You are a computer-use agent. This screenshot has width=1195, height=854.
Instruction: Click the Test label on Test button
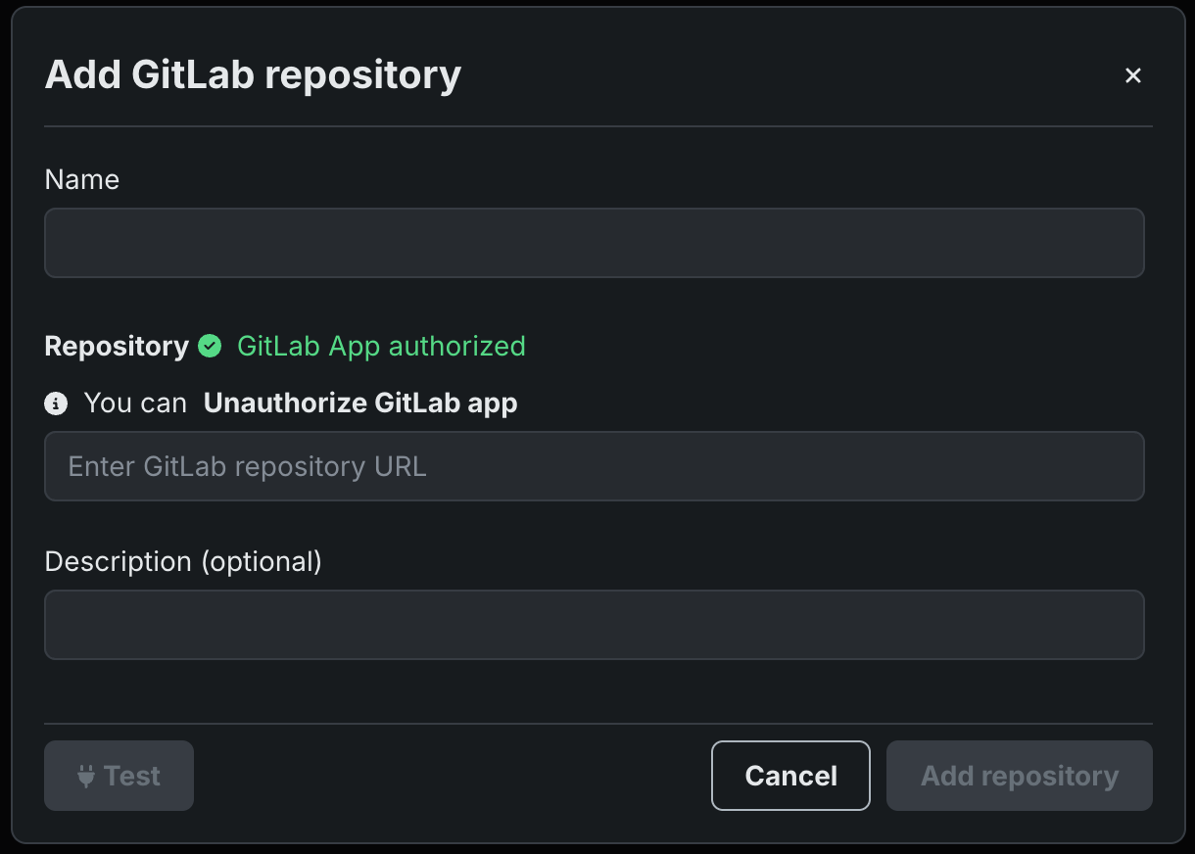132,777
